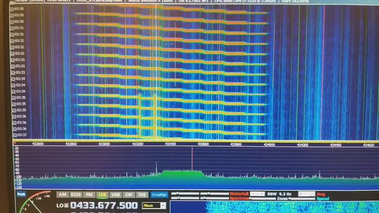Click 433000 on the frequency scale

tap(104, 144)
